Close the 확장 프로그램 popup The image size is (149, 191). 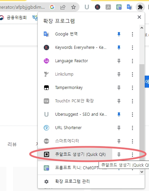point(139,17)
